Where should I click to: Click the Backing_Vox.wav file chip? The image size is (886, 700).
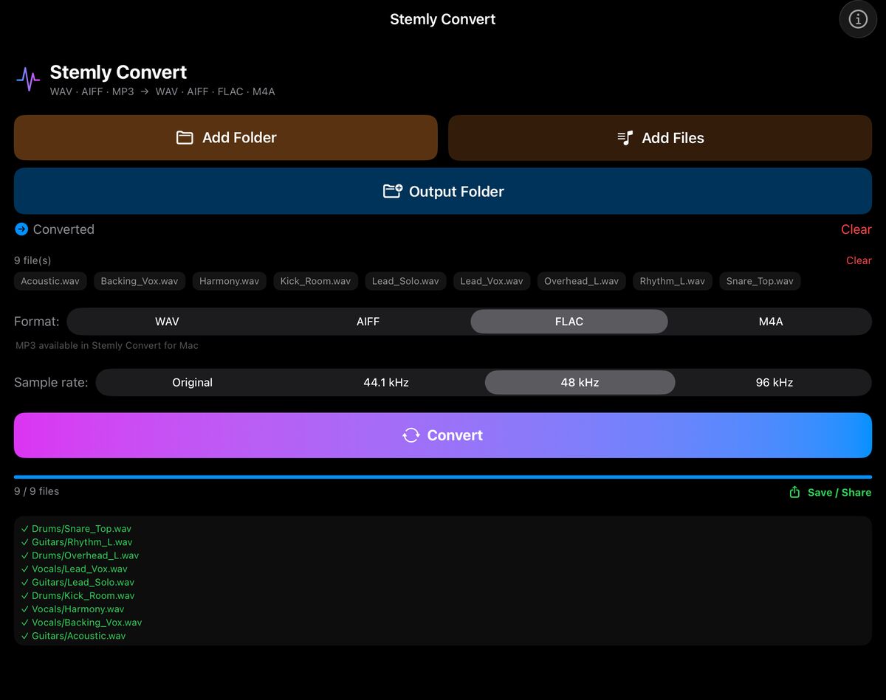[x=140, y=281]
